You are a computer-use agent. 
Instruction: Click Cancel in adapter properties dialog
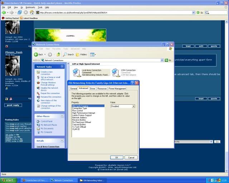coord(131,158)
